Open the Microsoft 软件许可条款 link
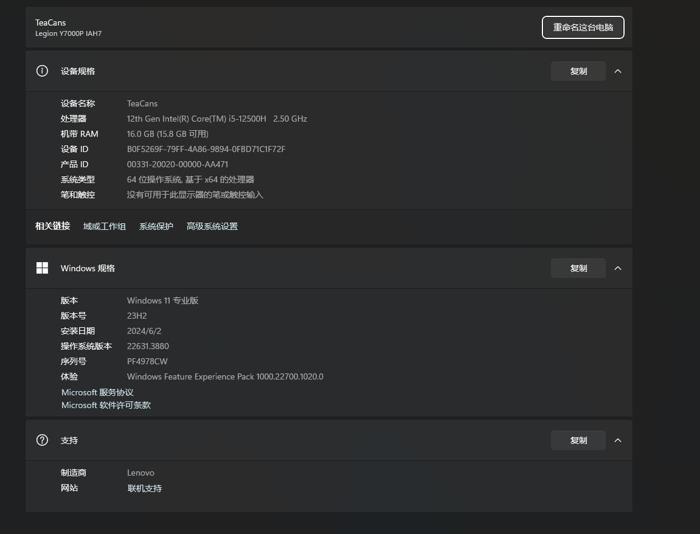Image resolution: width=700 pixels, height=534 pixels. (x=105, y=405)
